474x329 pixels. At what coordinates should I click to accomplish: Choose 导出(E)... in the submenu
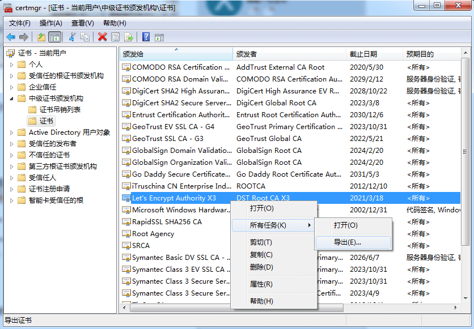(x=353, y=242)
